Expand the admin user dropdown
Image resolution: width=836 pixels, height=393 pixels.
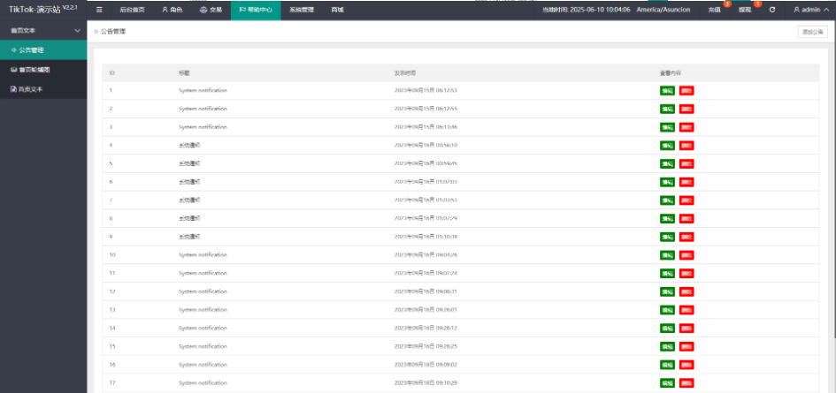(811, 10)
